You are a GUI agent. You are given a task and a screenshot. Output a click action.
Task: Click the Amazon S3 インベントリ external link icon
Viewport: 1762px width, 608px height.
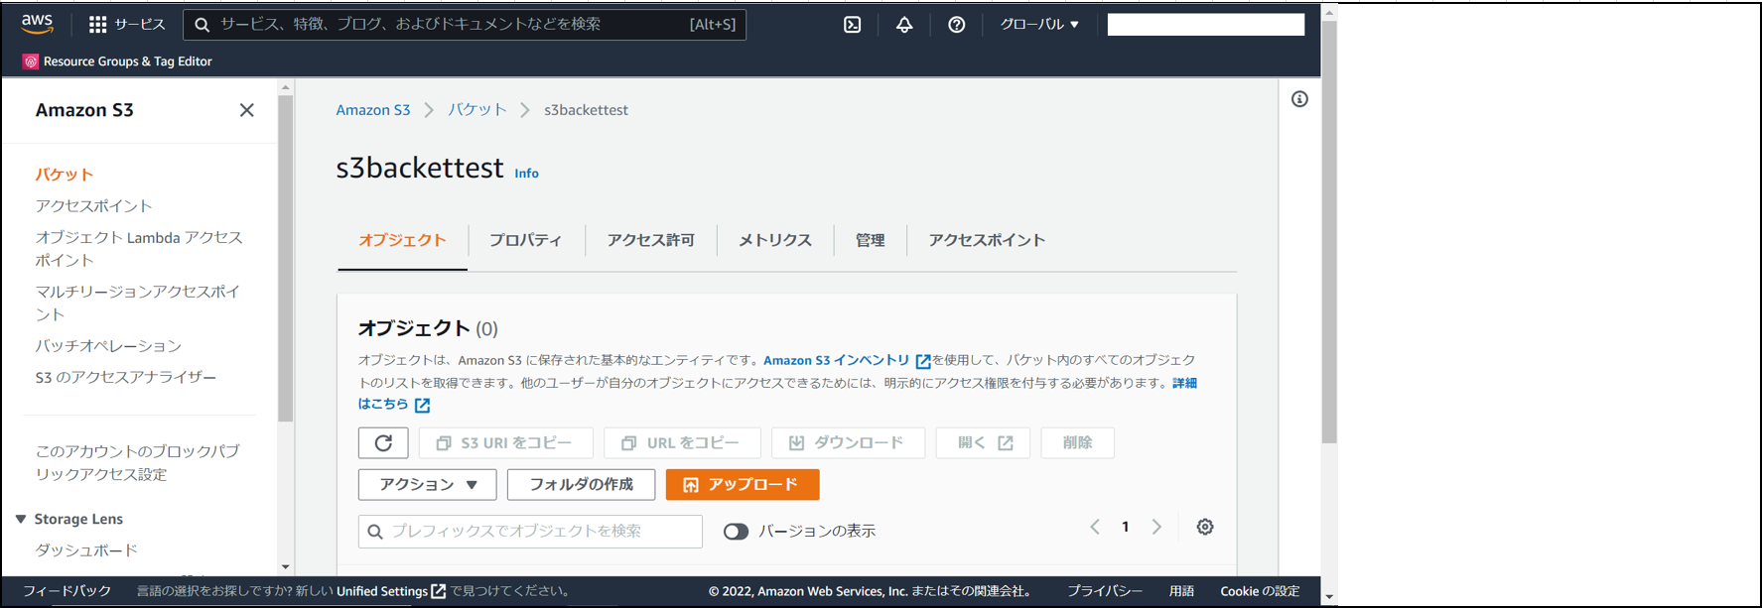923,361
